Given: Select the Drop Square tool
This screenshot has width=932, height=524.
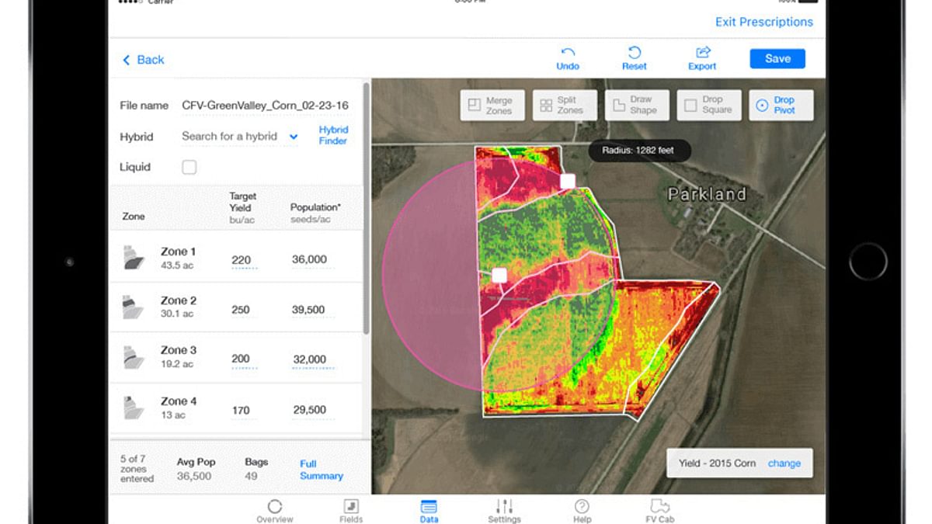Looking at the screenshot, I should pyautogui.click(x=709, y=106).
